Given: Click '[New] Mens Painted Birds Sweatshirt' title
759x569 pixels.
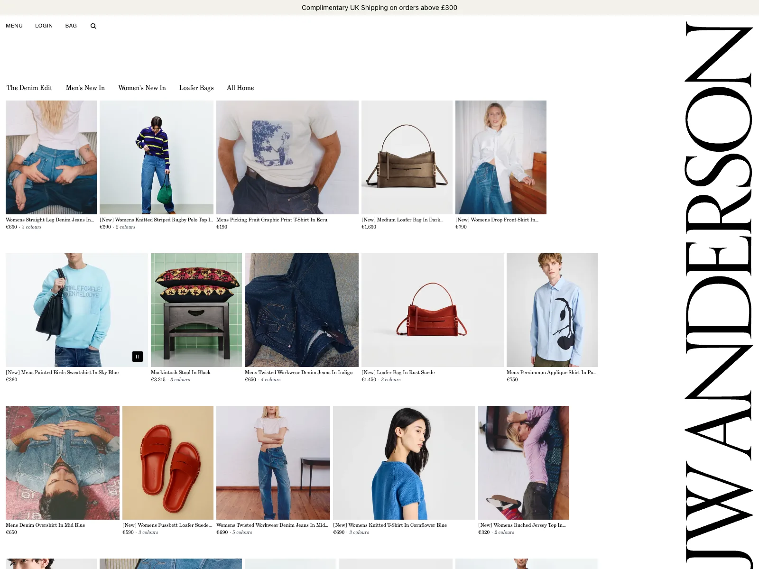Looking at the screenshot, I should (x=62, y=372).
